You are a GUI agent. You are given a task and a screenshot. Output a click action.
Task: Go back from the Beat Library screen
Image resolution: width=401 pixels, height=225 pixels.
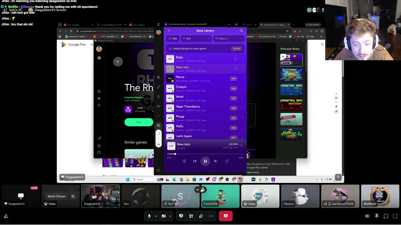[169, 31]
